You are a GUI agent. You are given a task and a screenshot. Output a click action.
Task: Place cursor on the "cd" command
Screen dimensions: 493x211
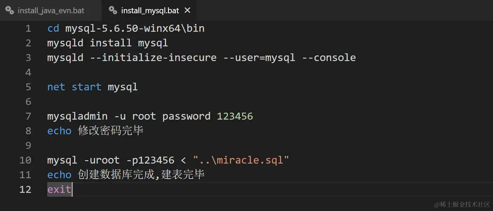[53, 29]
